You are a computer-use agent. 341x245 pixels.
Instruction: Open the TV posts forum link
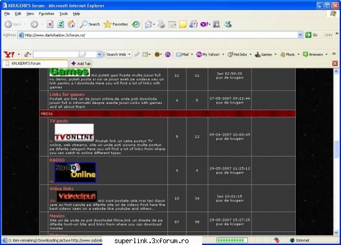tap(59, 121)
